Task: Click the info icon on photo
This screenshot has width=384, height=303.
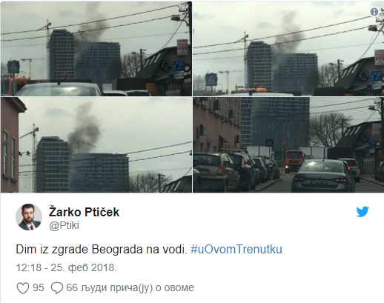Action: coord(374,12)
